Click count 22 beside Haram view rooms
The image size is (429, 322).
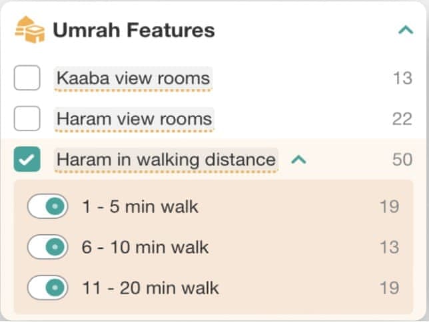402,119
